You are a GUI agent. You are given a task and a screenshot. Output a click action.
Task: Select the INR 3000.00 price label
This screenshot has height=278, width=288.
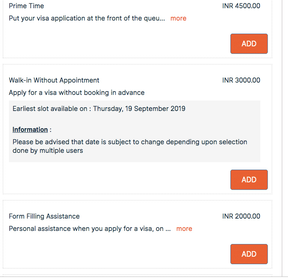click(241, 80)
